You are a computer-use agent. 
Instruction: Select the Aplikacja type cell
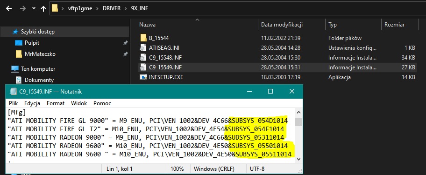pyautogui.click(x=339, y=77)
